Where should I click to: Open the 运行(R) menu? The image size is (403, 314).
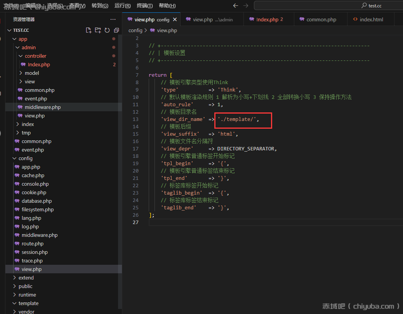click(x=123, y=6)
